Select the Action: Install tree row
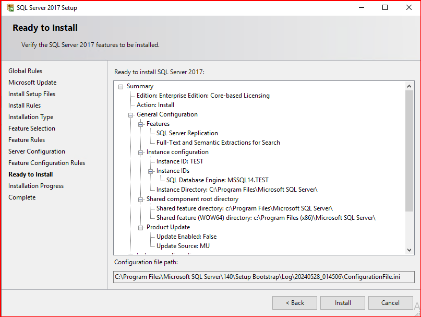The width and height of the screenshot is (421, 317). (155, 105)
